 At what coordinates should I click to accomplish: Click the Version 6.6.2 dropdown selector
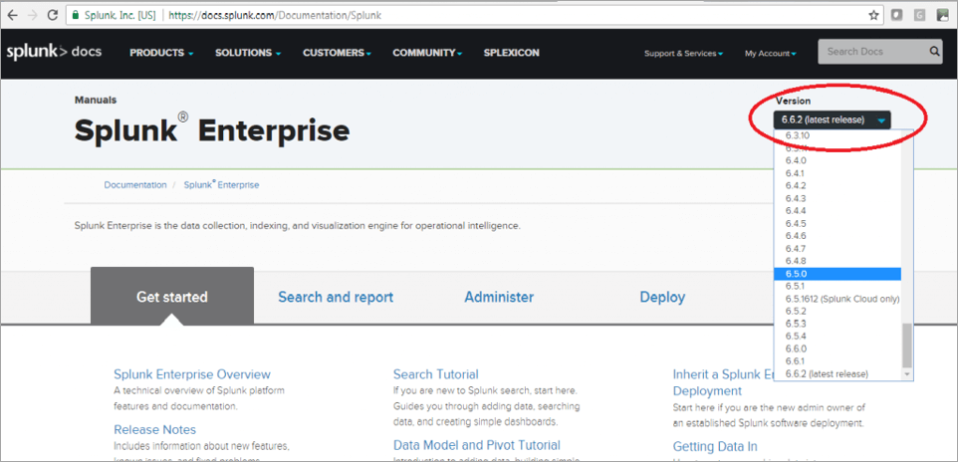click(x=833, y=119)
